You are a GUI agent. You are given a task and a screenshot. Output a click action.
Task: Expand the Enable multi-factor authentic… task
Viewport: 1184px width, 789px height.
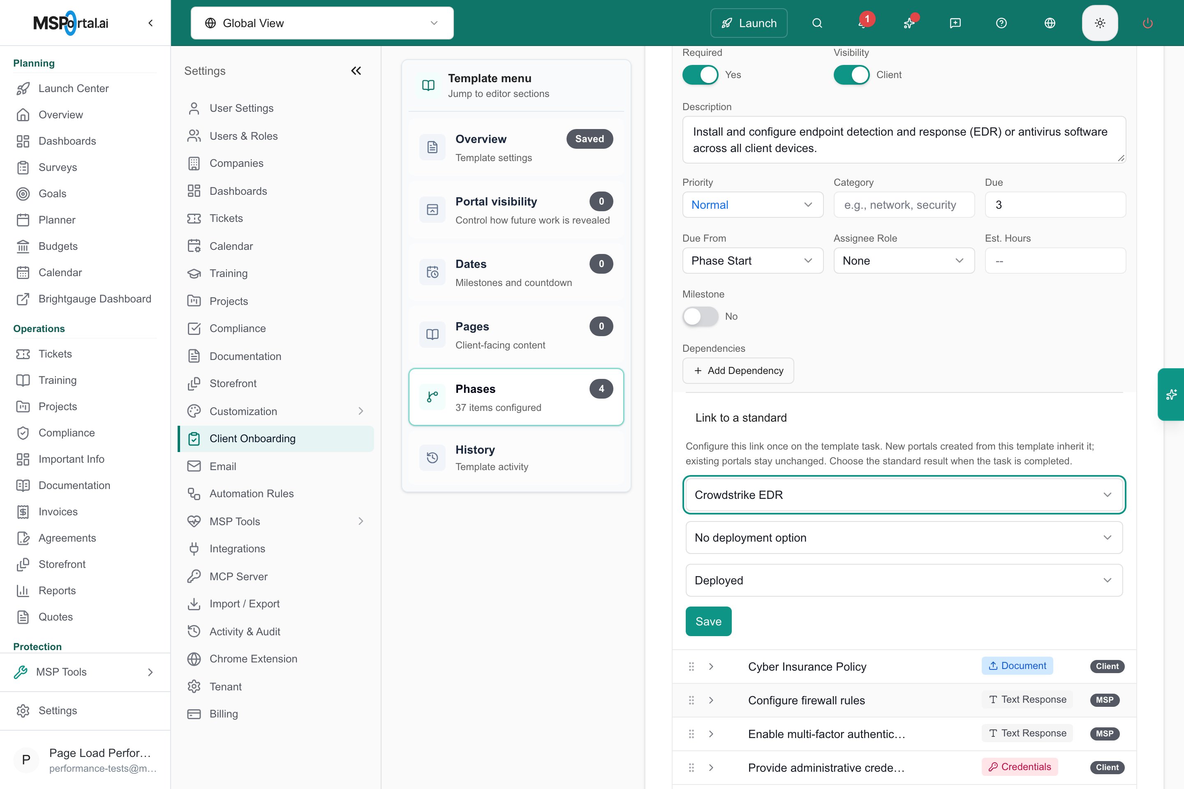pyautogui.click(x=711, y=734)
